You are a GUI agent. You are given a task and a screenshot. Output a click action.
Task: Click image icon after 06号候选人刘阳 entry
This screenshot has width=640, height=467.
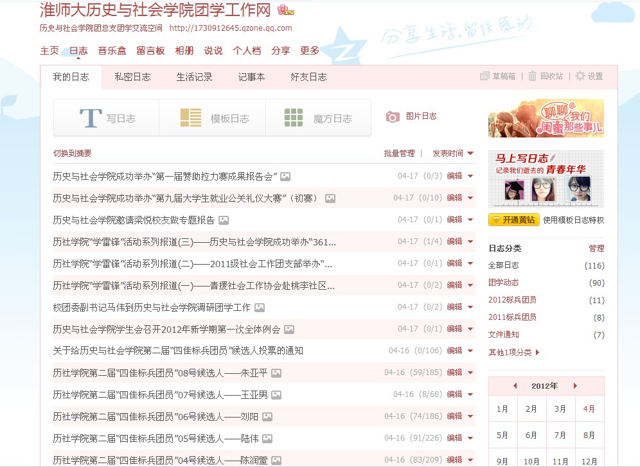pyautogui.click(x=267, y=417)
